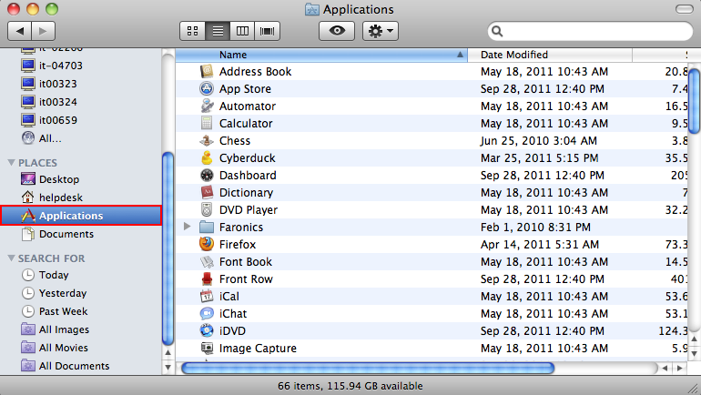This screenshot has width=701, height=395.
Task: Click the file list vertical scrollbar thumb
Action: point(695,101)
